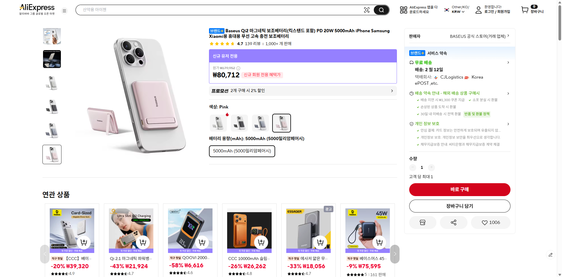
Task: Click the 바로 구매 buy now button
Action: (460, 190)
